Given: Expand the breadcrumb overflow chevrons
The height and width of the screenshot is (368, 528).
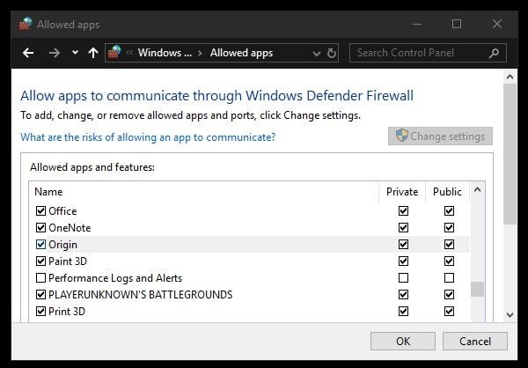Looking at the screenshot, I should (129, 53).
